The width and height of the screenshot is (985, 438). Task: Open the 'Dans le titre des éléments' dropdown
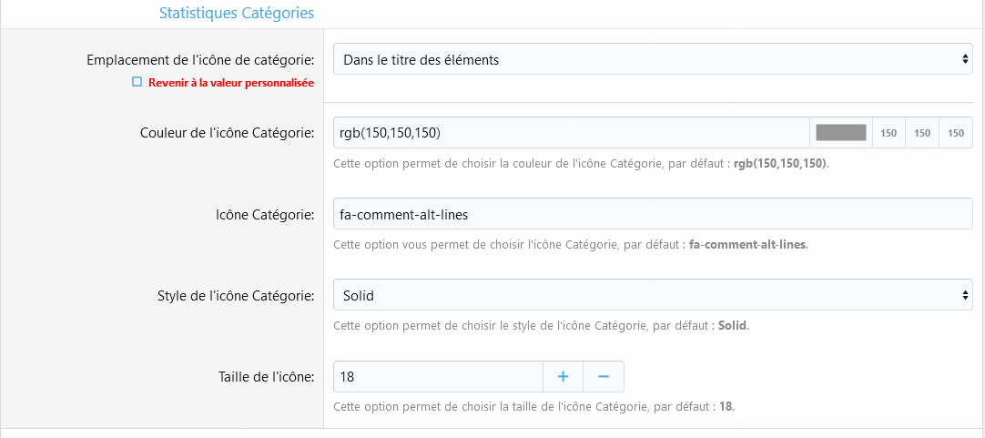[x=652, y=60]
